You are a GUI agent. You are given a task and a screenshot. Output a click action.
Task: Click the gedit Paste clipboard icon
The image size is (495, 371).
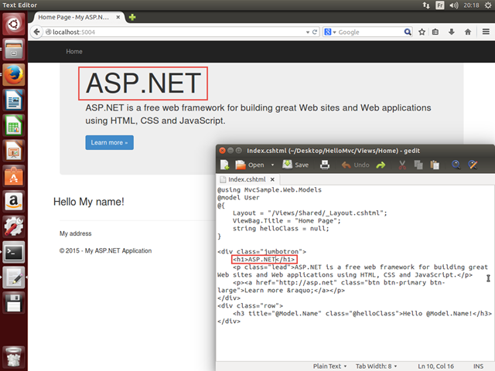pyautogui.click(x=435, y=165)
